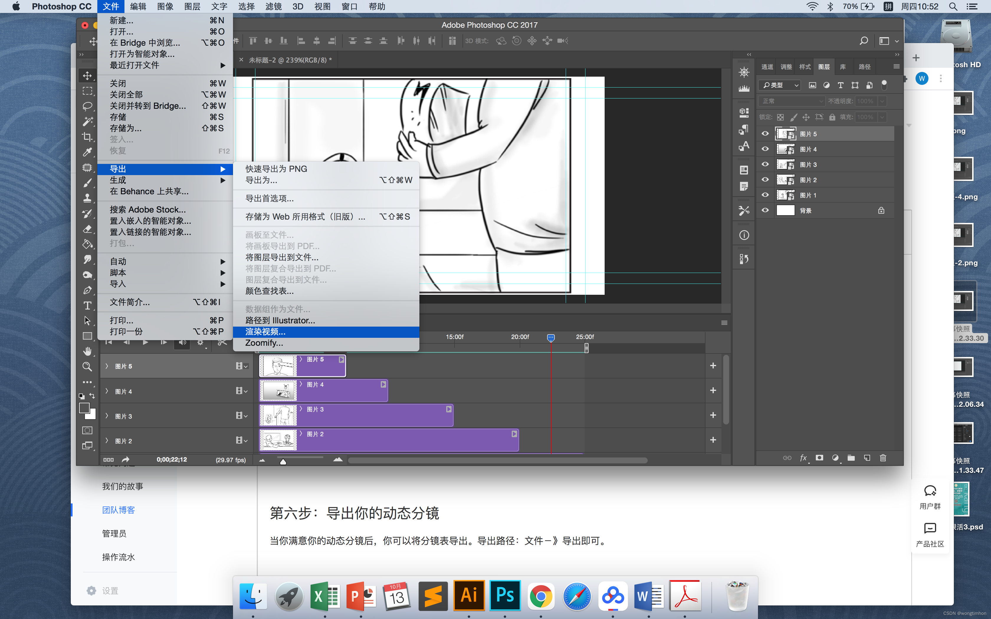The image size is (991, 619).
Task: Open the 类型 layer filter dropdown
Action: (x=780, y=85)
